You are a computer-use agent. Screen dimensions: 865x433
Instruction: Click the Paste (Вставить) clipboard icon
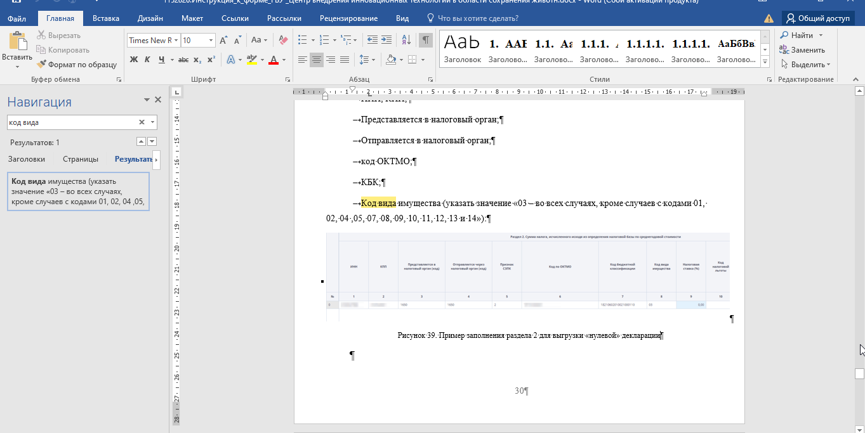(x=17, y=41)
